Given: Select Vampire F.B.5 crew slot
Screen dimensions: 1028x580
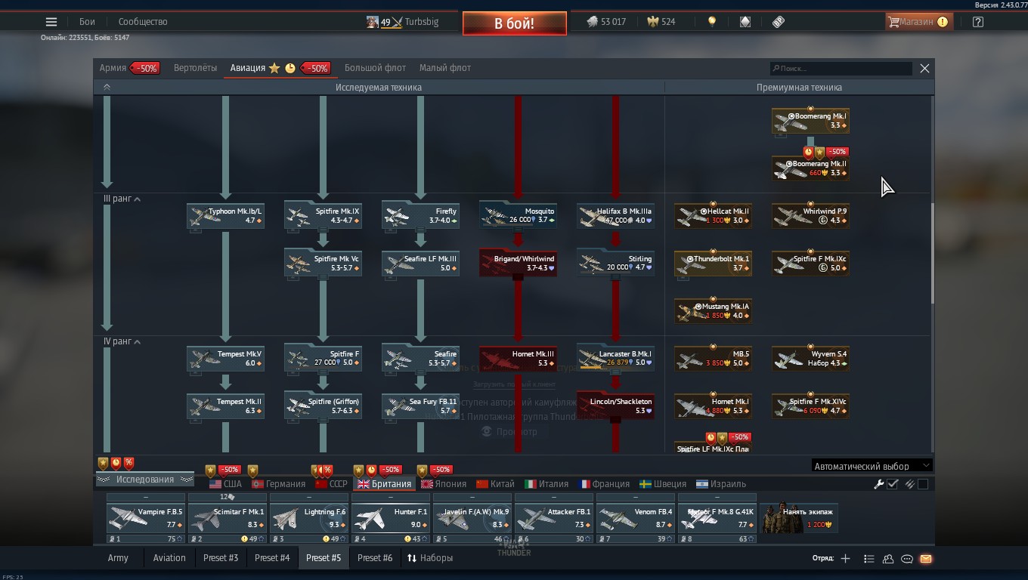Looking at the screenshot, I should pos(146,519).
